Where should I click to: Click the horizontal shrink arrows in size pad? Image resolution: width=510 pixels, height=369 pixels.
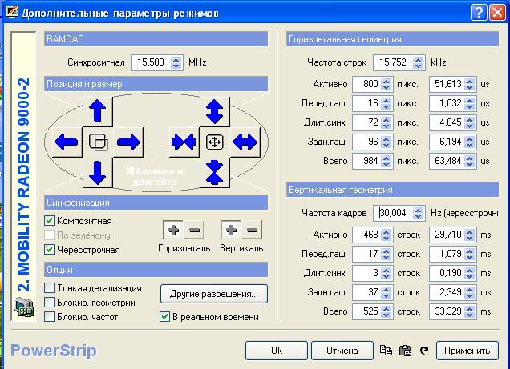tap(184, 142)
